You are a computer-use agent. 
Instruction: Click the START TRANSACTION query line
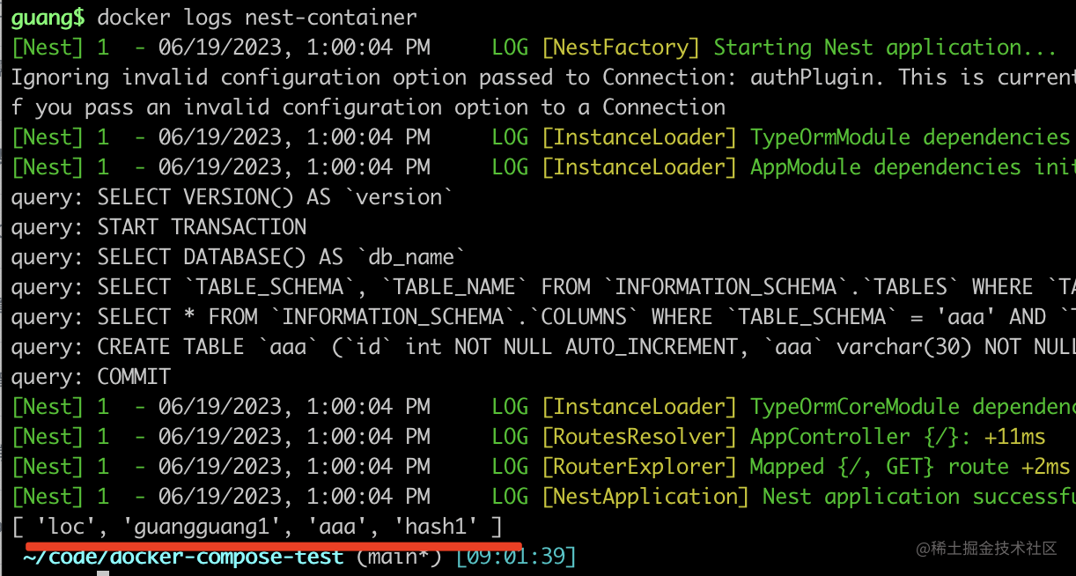158,226
